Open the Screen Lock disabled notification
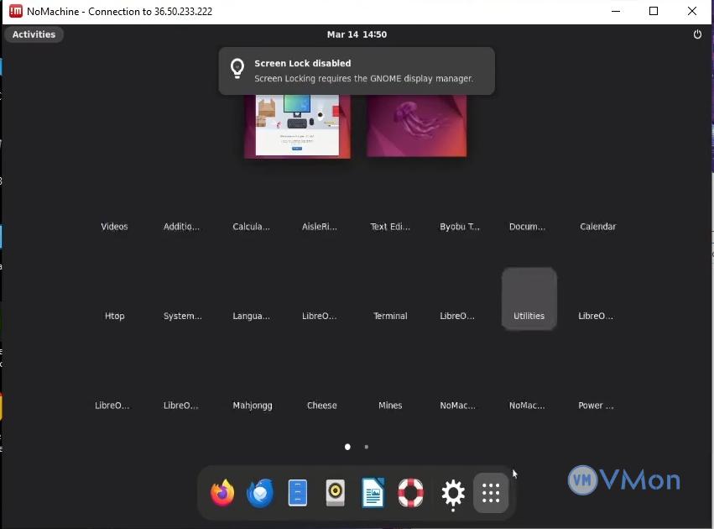 tap(357, 71)
